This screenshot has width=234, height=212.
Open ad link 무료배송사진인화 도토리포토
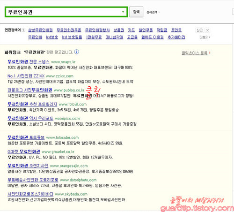coord(33,180)
